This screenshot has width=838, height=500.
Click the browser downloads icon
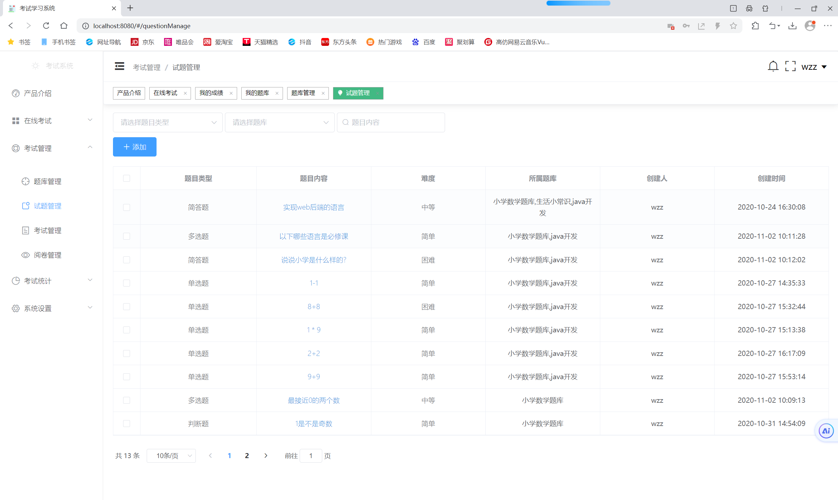(792, 26)
